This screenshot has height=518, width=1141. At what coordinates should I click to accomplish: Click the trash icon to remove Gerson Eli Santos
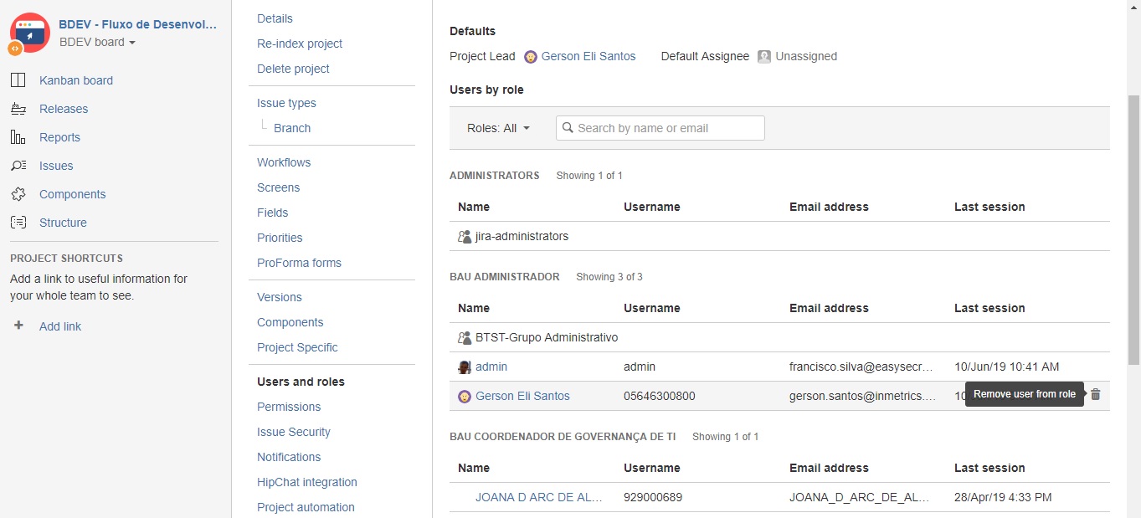[x=1095, y=394]
